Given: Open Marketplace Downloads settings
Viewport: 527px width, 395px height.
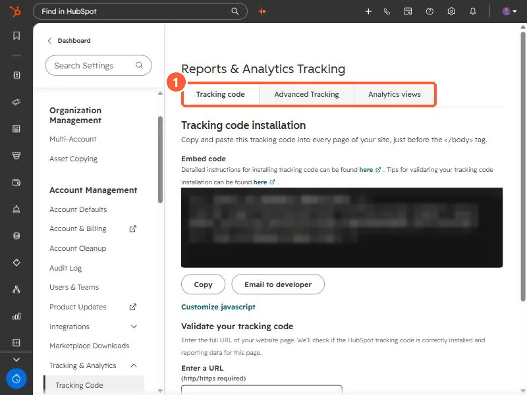Looking at the screenshot, I should coord(89,346).
